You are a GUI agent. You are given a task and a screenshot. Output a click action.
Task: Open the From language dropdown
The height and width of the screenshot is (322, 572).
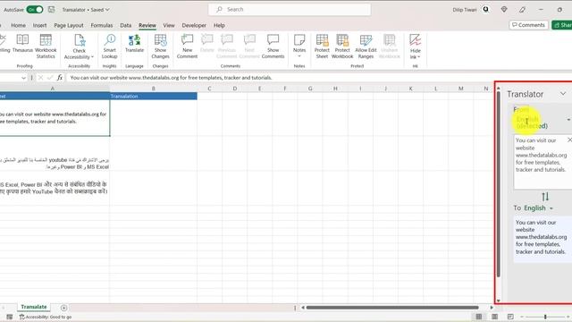point(568,120)
